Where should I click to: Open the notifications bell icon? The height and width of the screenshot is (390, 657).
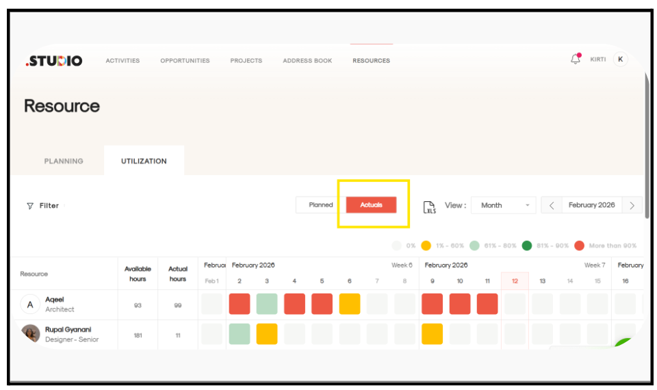pos(575,60)
